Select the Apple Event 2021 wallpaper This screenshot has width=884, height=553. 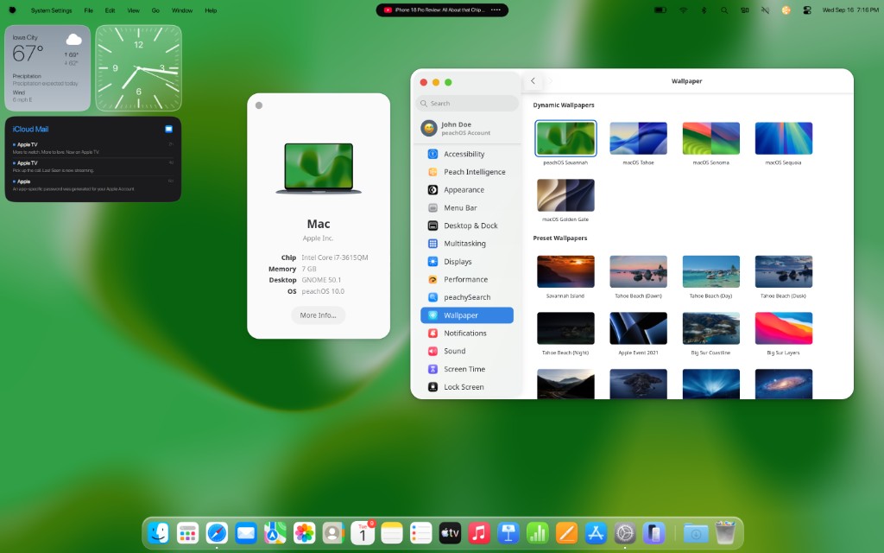[x=638, y=328]
